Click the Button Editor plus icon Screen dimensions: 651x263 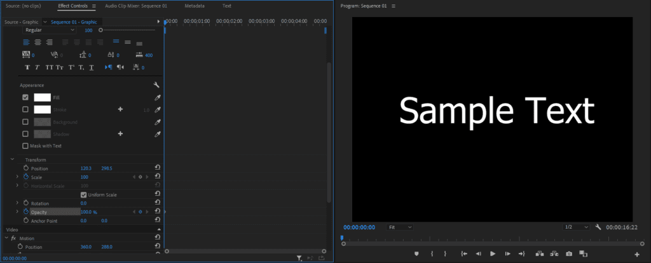pos(637,255)
